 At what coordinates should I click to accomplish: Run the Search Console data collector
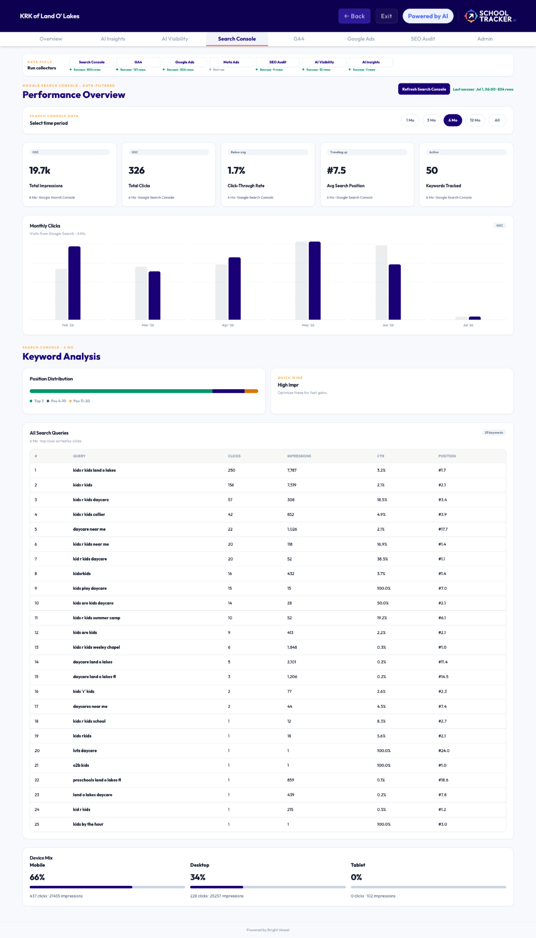(92, 62)
